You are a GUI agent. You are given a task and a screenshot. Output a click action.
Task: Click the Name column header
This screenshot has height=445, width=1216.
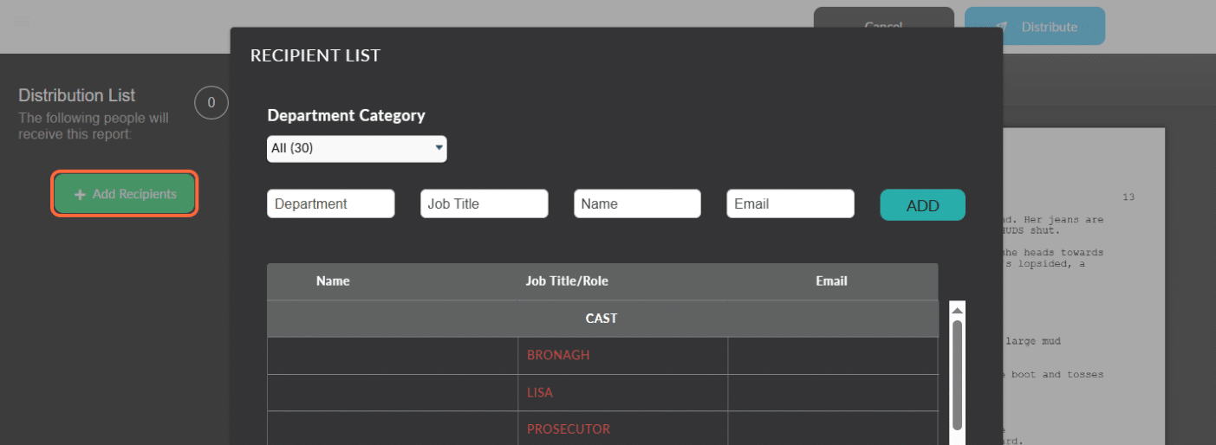[x=333, y=281]
